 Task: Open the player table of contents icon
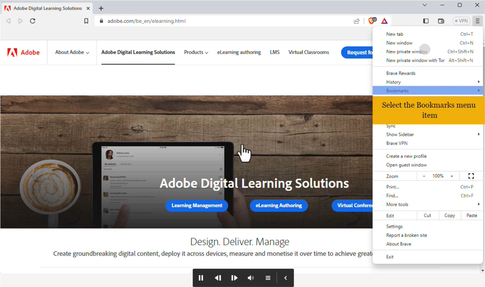coord(268,278)
